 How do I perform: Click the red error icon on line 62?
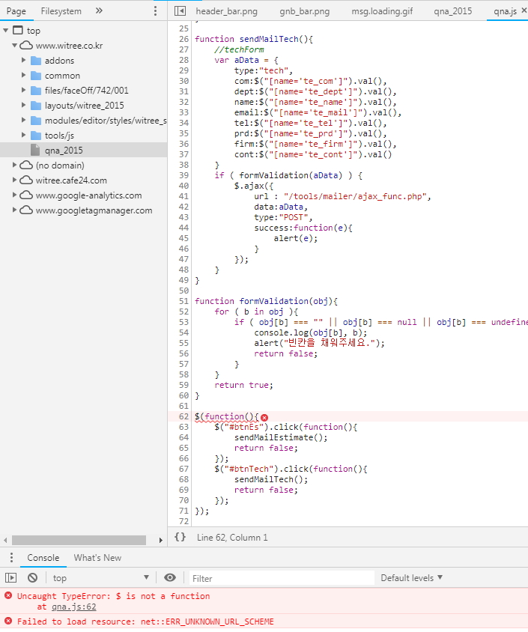click(264, 418)
